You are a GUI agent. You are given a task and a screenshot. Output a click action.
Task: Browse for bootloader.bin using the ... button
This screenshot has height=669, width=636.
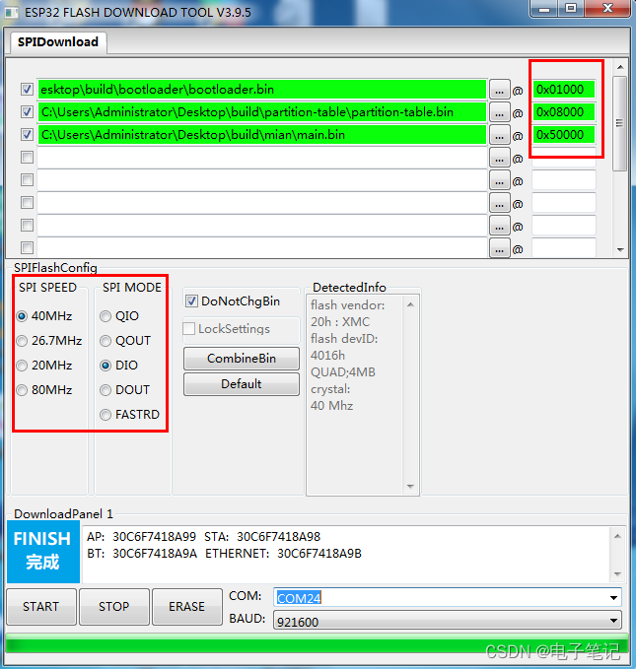click(499, 90)
